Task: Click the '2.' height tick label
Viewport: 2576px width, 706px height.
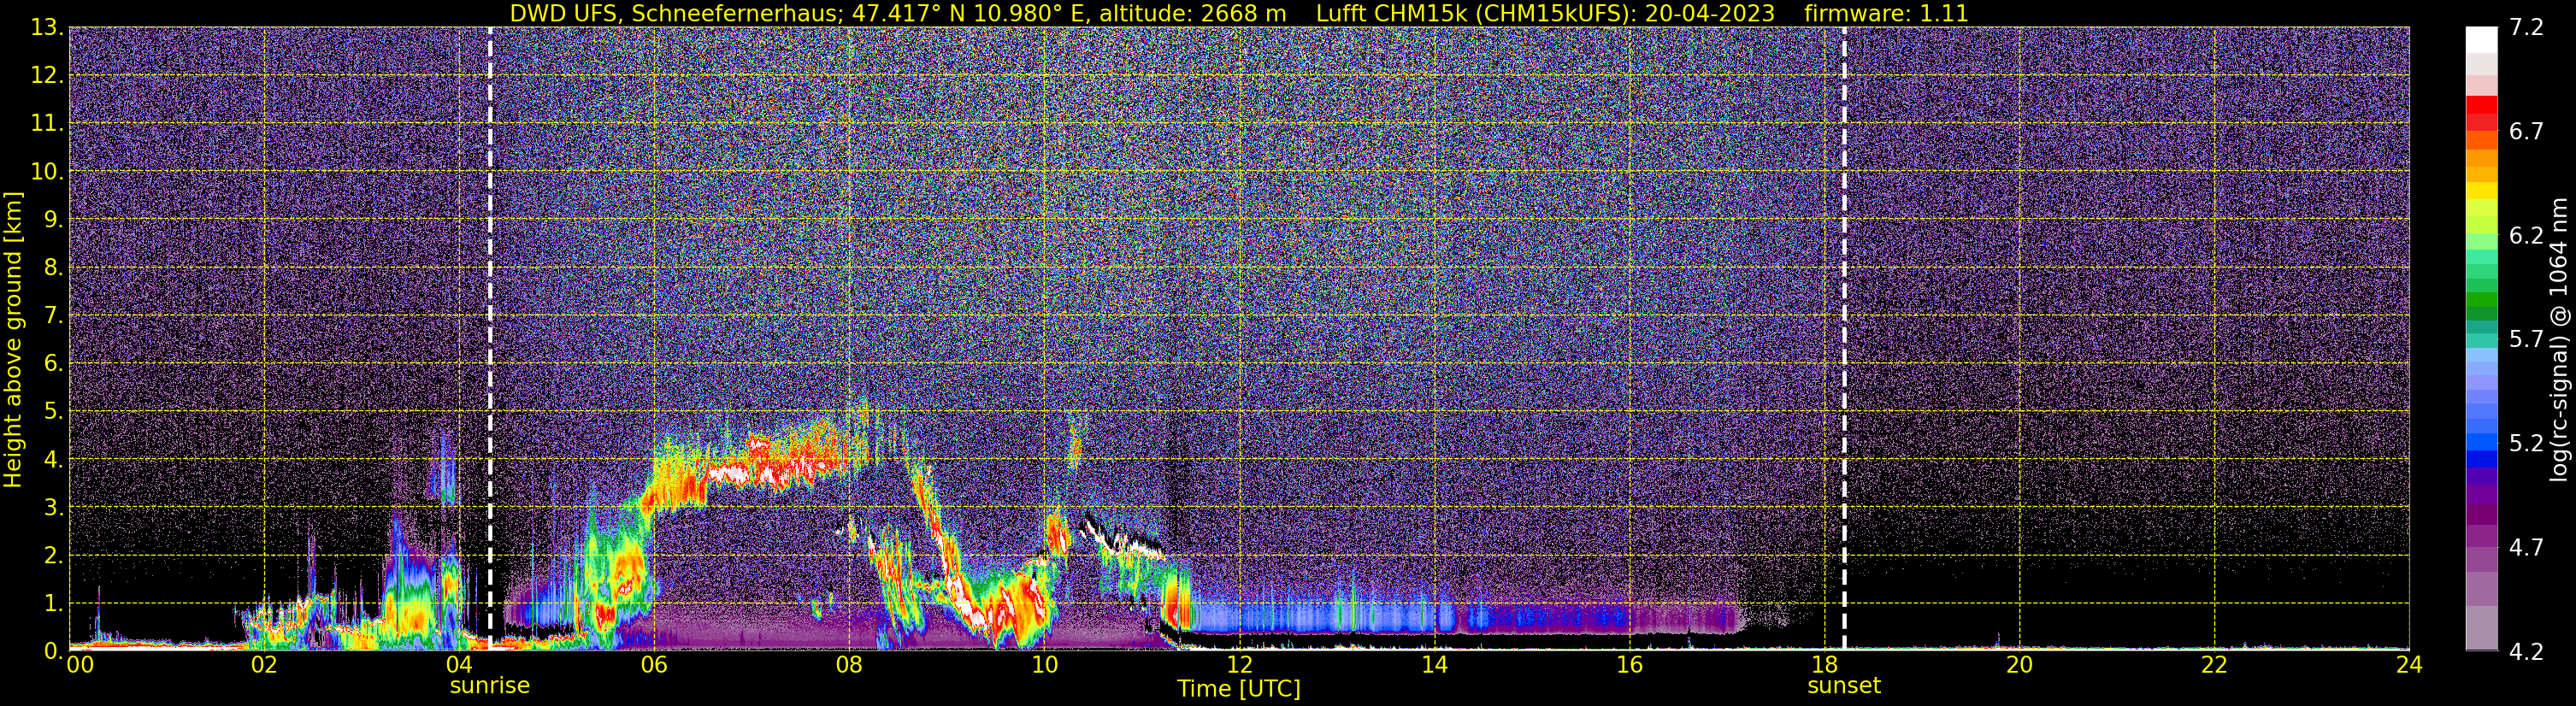Action: [x=53, y=556]
